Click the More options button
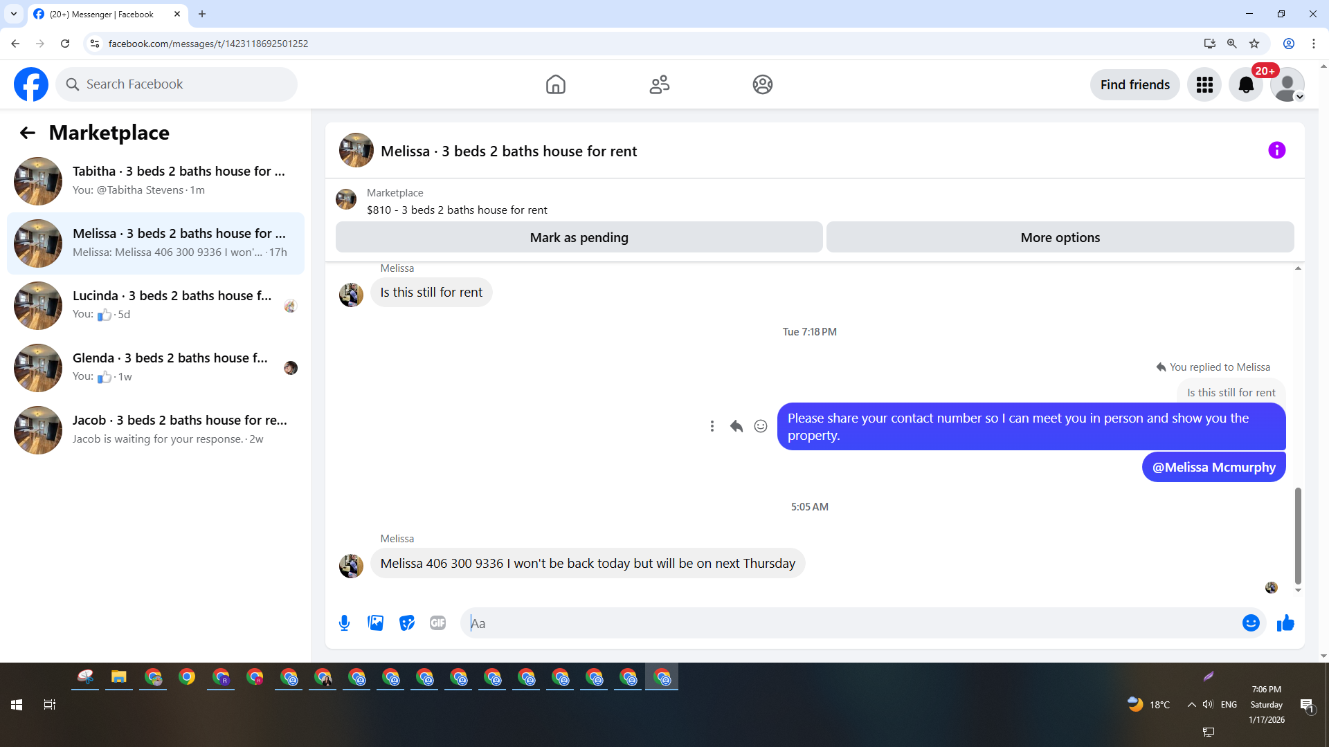 1060,237
